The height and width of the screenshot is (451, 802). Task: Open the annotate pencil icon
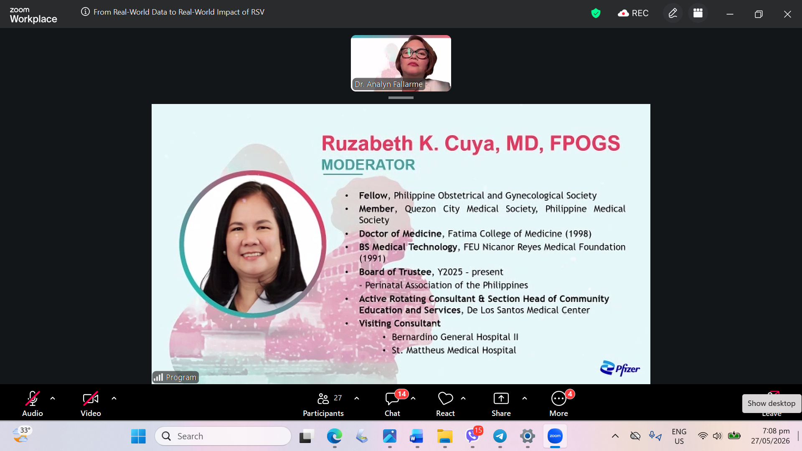(x=673, y=13)
